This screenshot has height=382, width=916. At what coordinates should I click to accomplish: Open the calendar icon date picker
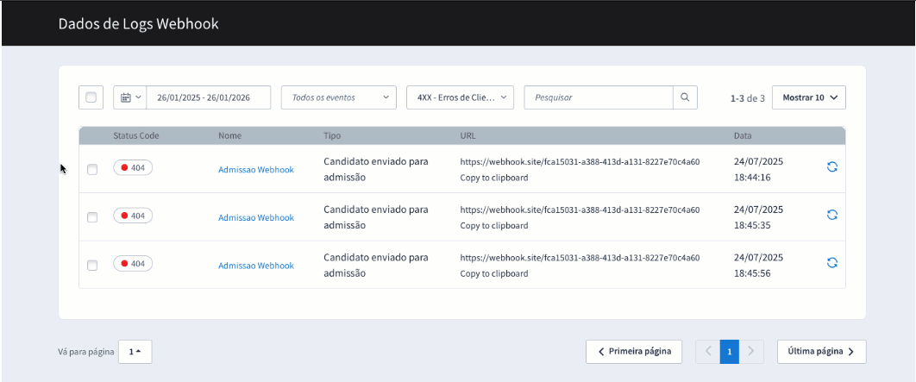click(x=129, y=97)
